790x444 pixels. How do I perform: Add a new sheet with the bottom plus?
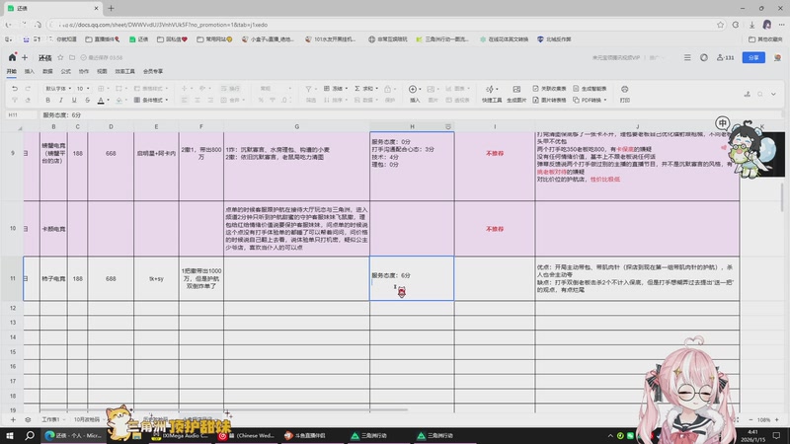pyautogui.click(x=13, y=419)
